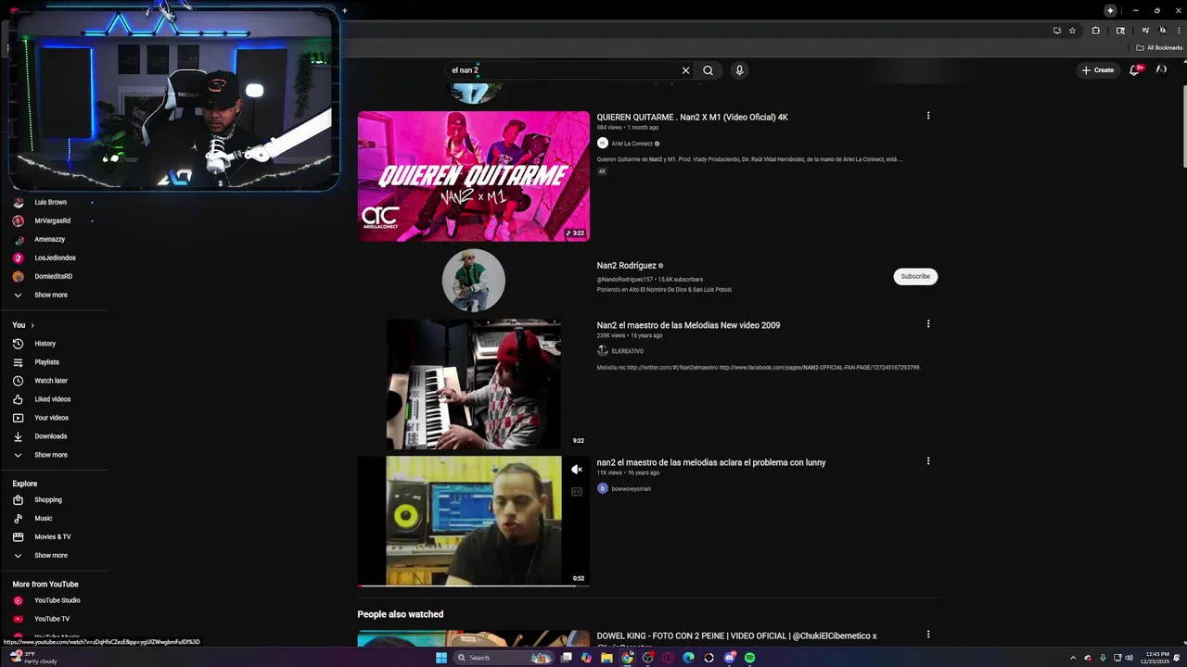The width and height of the screenshot is (1187, 667).
Task: Bookmark this page with the star
Action: (x=1072, y=31)
